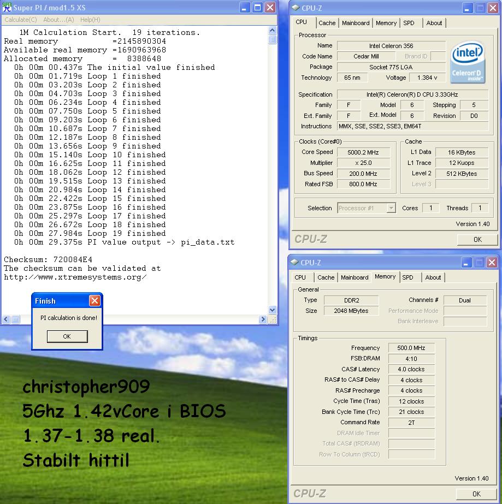Click the Name field Intel Celeron 356
Image resolution: width=502 pixels, height=504 pixels.
coord(391,46)
